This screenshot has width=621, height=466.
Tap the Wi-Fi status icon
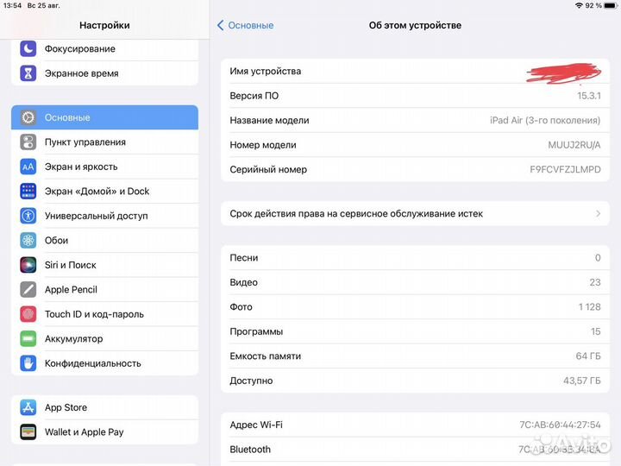[579, 5]
